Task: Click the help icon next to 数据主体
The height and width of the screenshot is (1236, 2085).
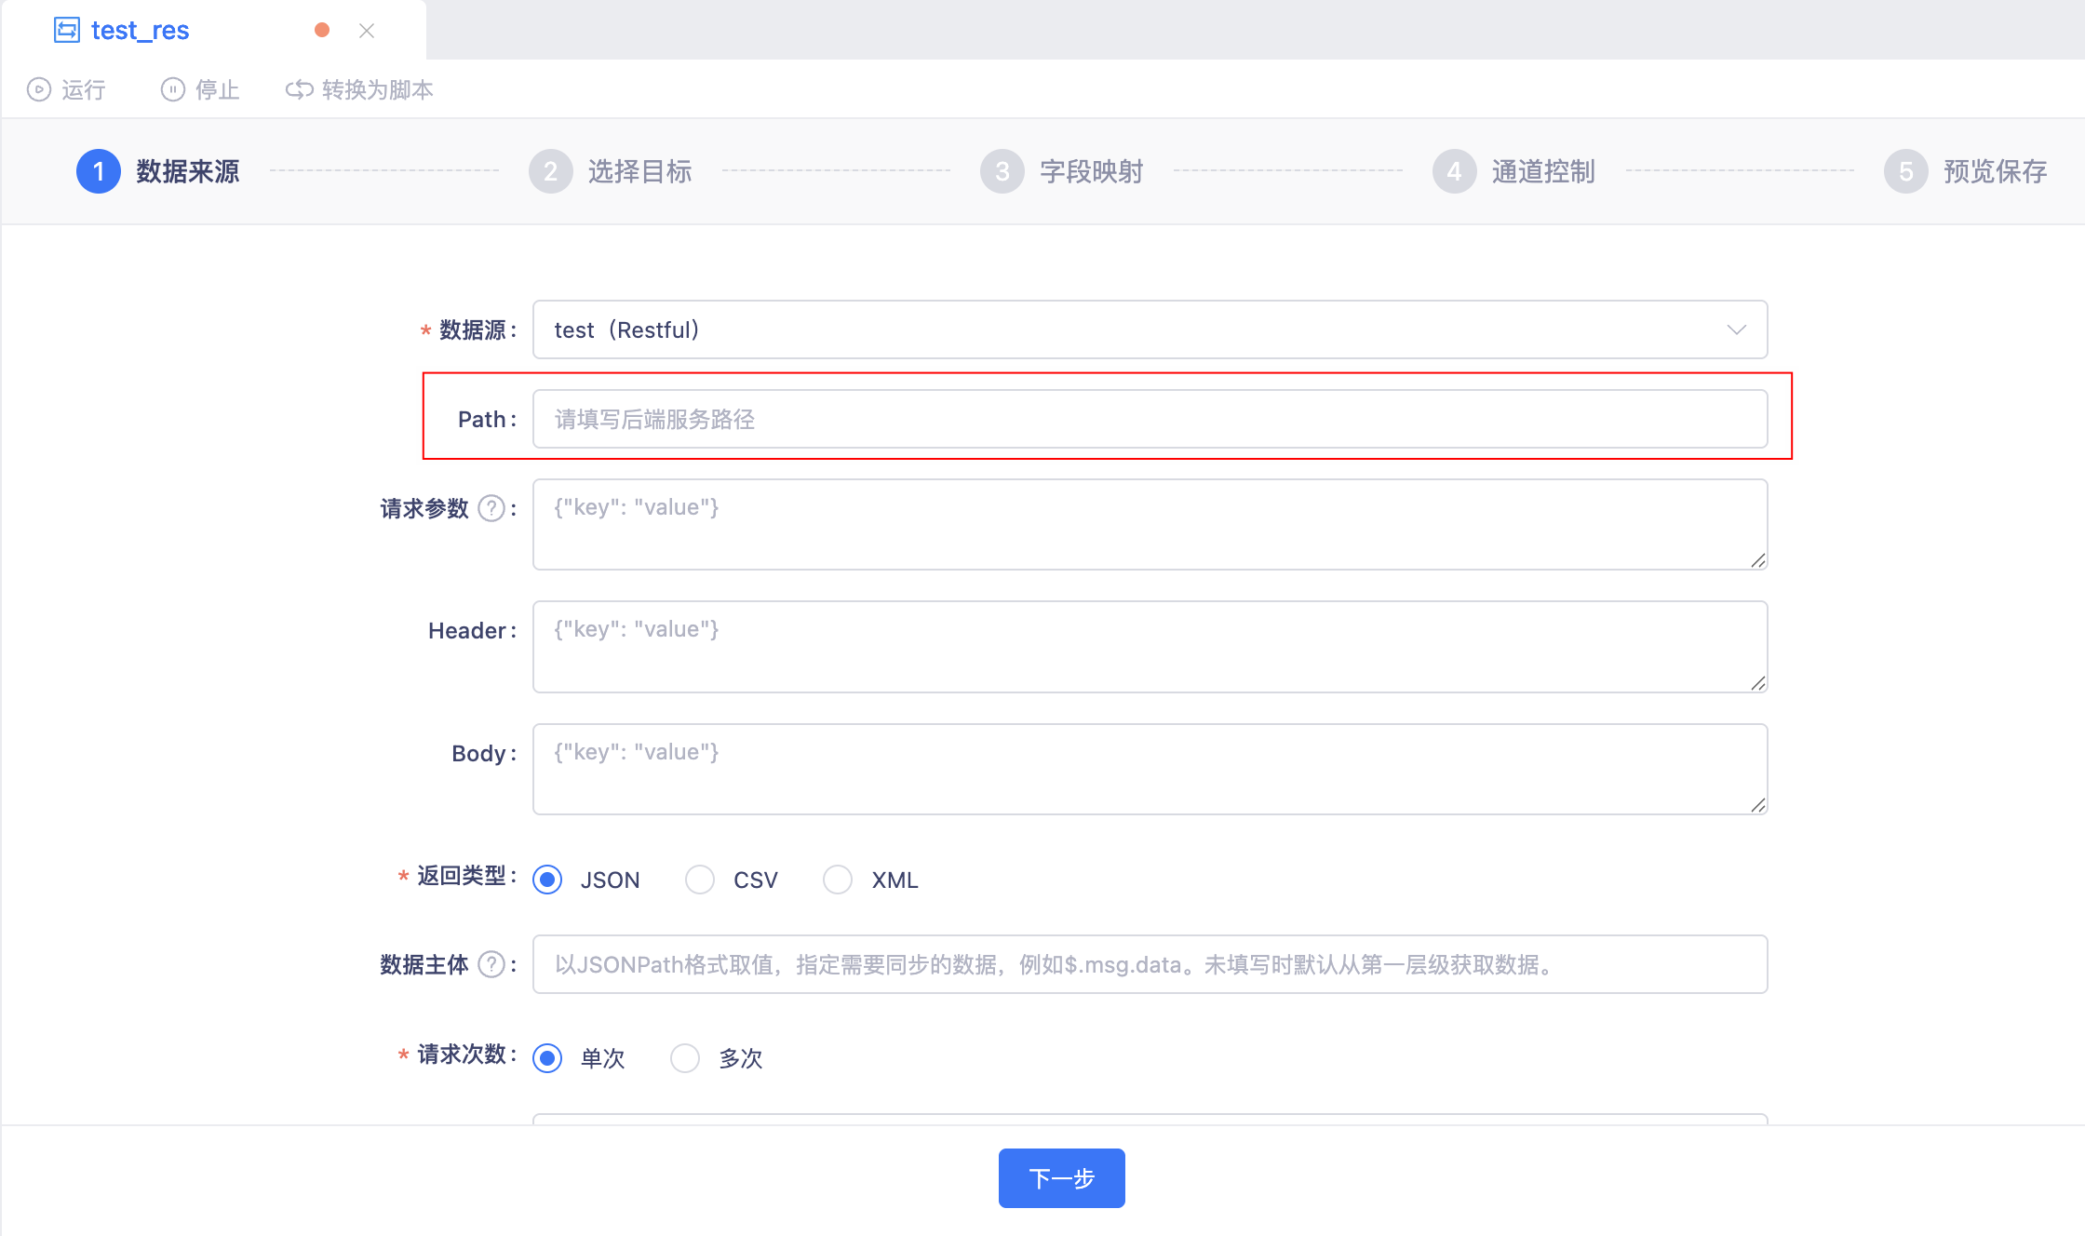Action: pos(491,964)
